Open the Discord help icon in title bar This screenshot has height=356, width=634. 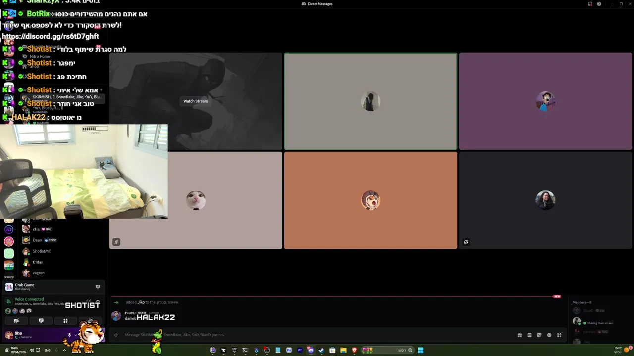pos(599,4)
